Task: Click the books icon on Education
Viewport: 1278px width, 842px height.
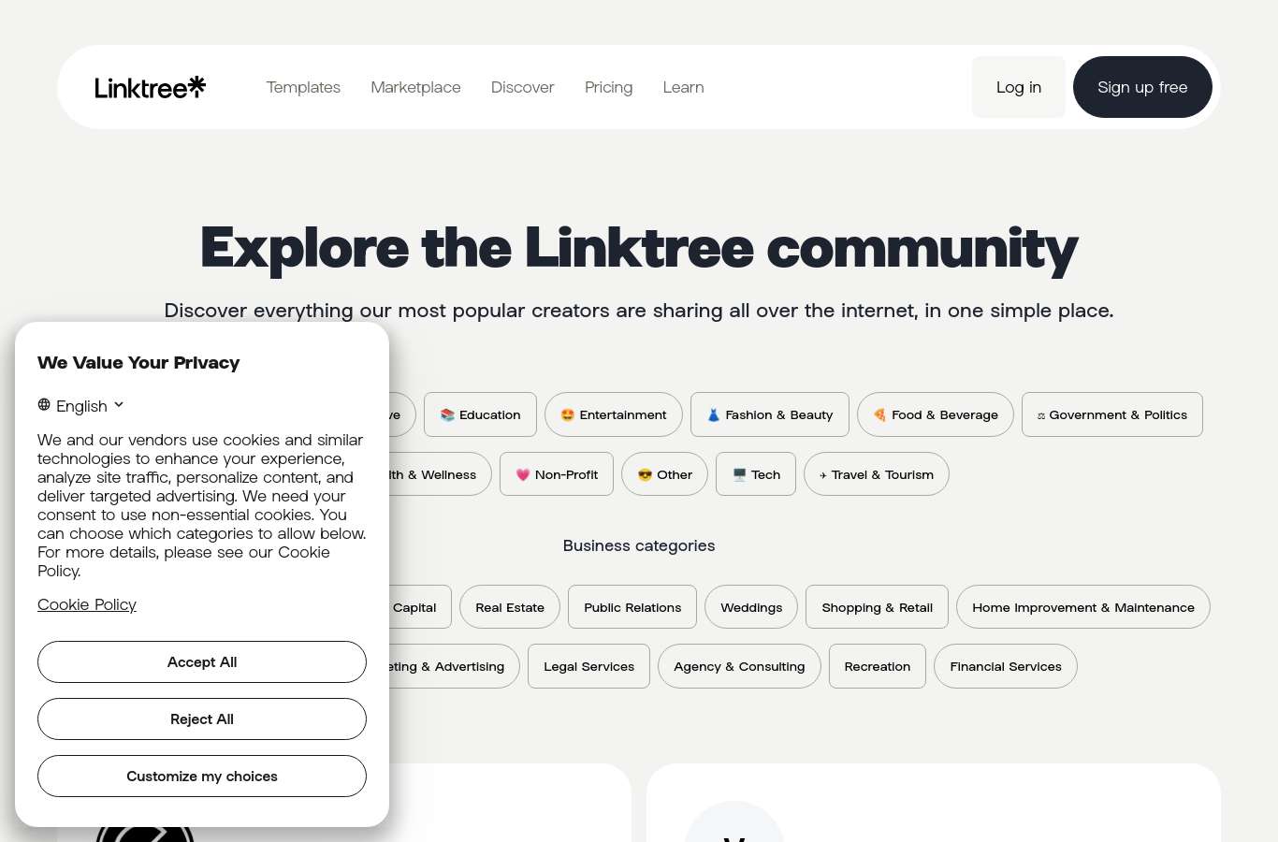Action: point(447,414)
